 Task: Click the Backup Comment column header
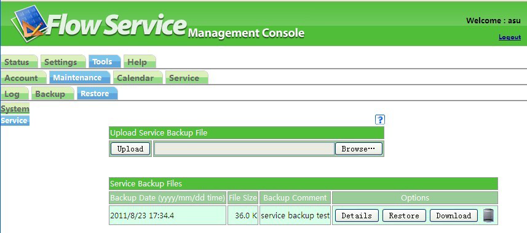click(x=295, y=198)
